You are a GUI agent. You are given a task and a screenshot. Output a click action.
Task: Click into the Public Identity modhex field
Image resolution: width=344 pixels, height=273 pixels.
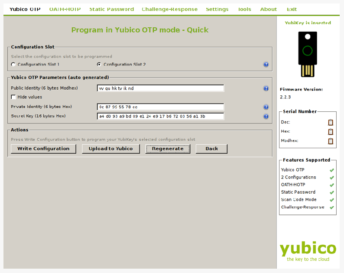click(x=160, y=88)
